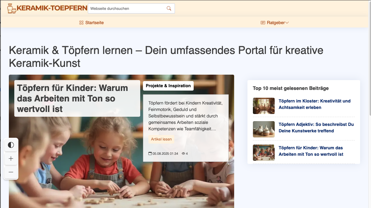The height and width of the screenshot is (208, 371).
Task: Click the Töpfern Adjektiv vases thumbnail
Action: coord(263,129)
